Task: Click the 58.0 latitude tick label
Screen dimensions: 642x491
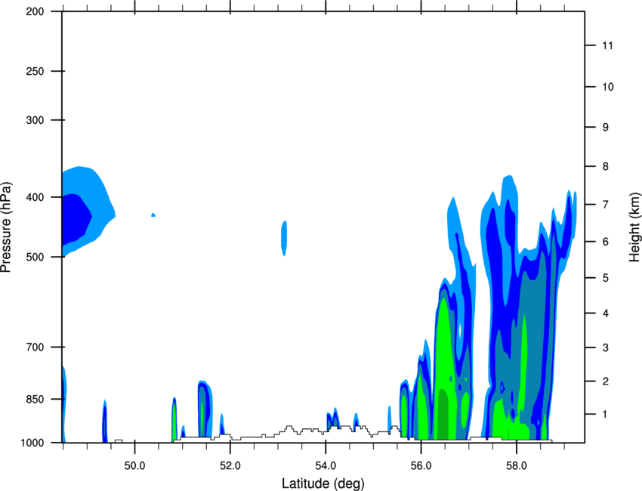Action: click(517, 466)
